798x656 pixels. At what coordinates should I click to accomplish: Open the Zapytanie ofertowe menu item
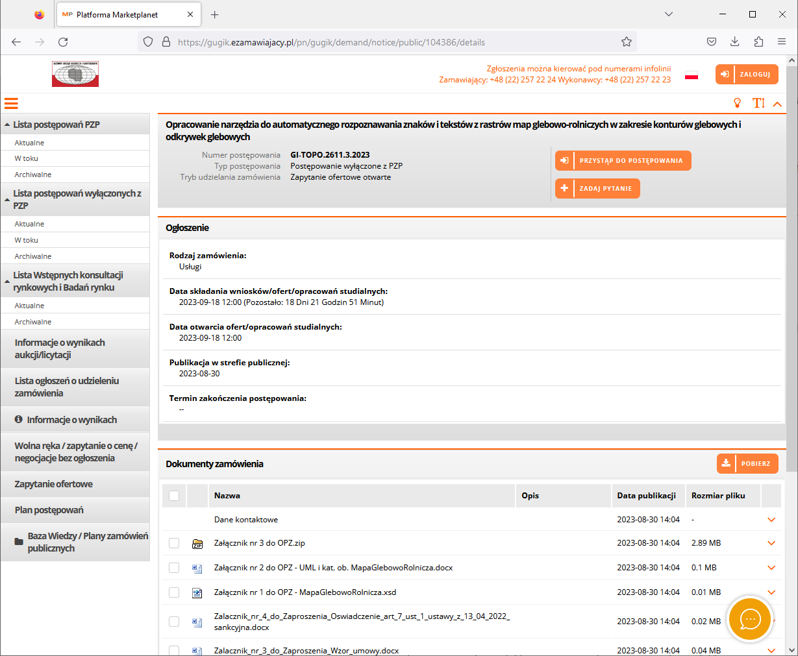pos(54,484)
